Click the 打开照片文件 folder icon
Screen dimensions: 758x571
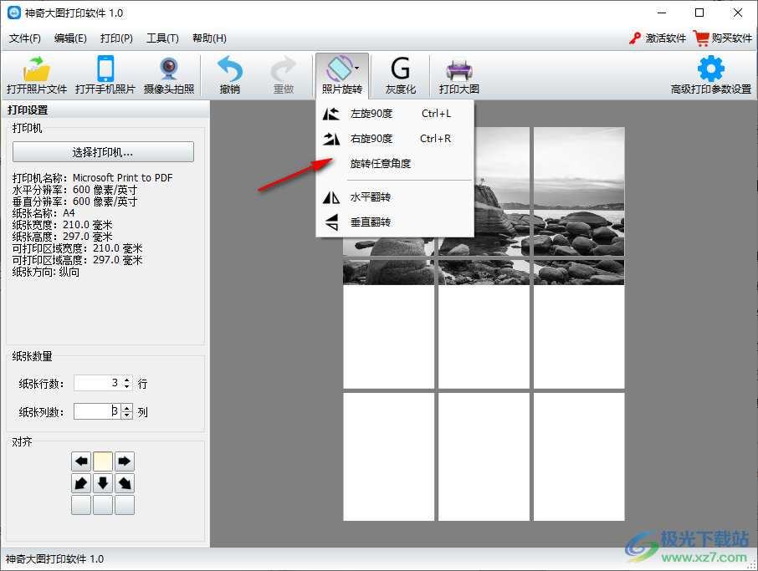click(x=37, y=69)
